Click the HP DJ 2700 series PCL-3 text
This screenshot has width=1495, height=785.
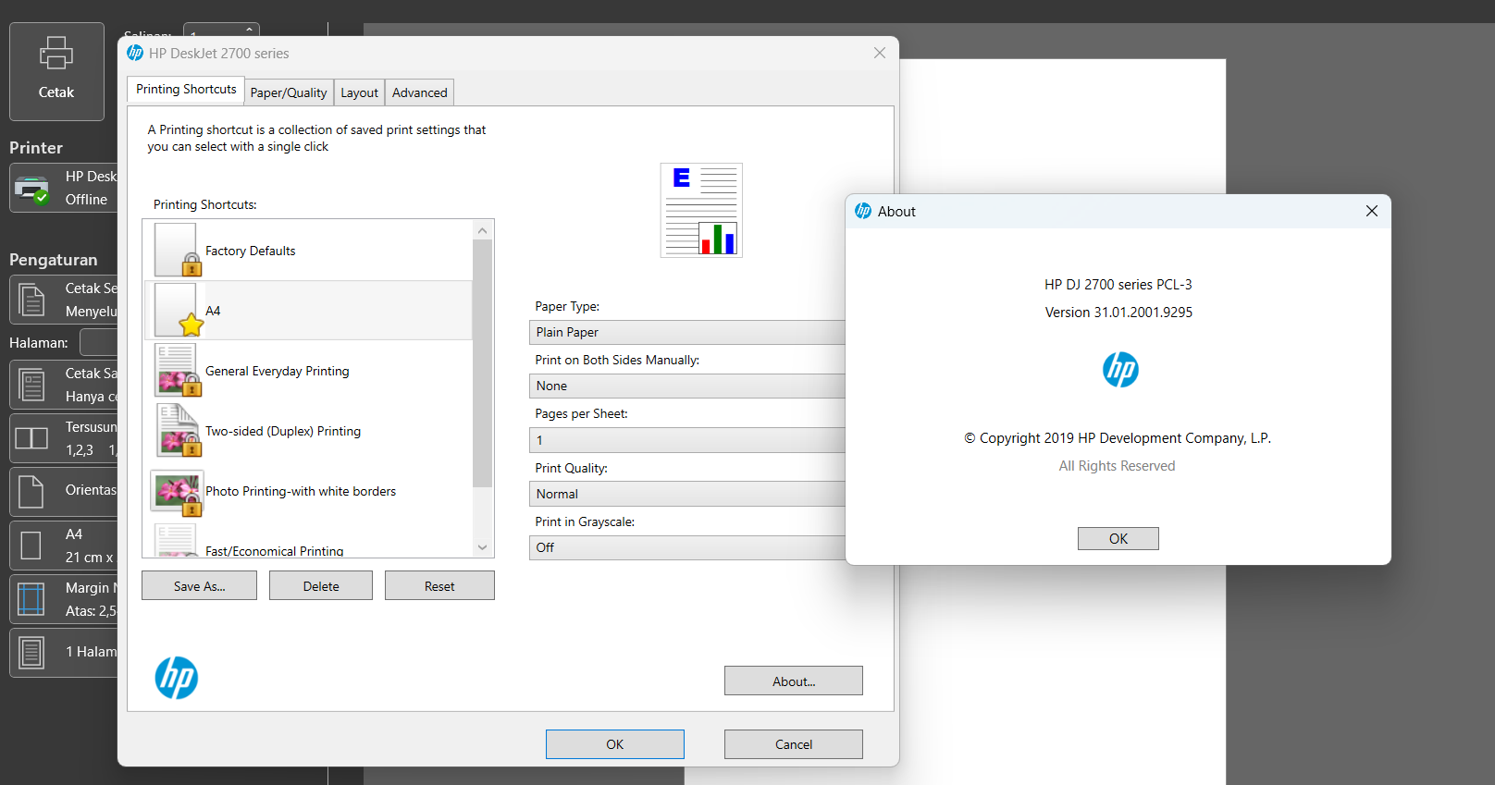point(1118,285)
